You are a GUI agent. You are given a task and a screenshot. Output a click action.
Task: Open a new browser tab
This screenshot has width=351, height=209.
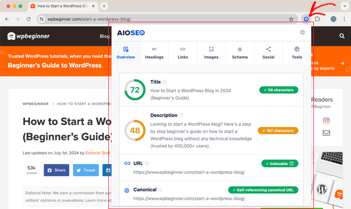coord(104,6)
